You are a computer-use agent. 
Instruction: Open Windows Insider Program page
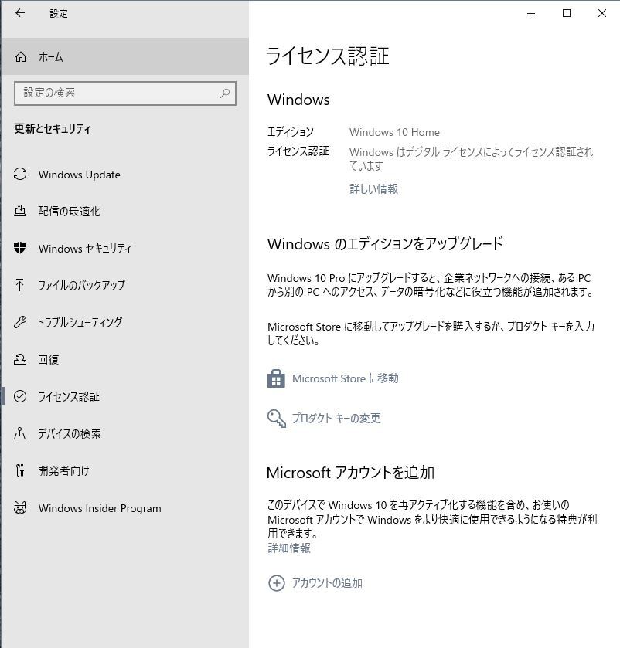click(124, 507)
